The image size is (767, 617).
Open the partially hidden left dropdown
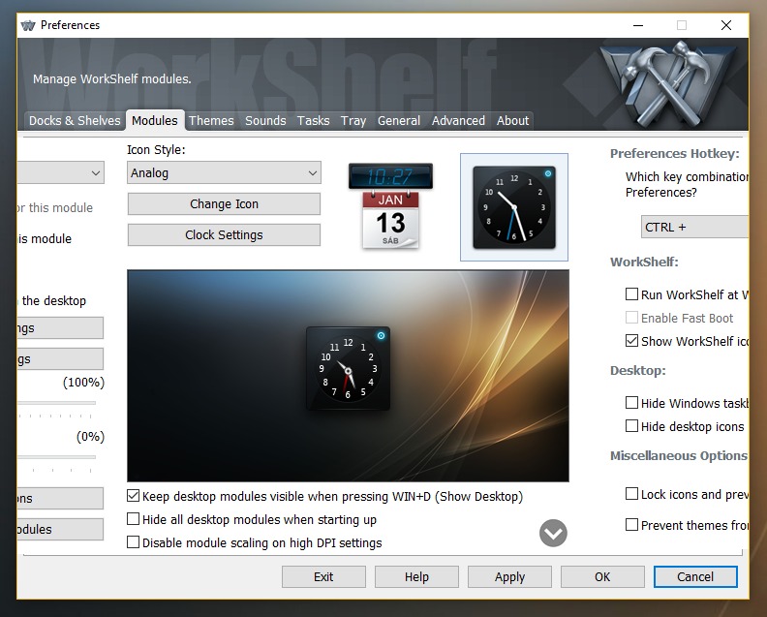[x=61, y=173]
